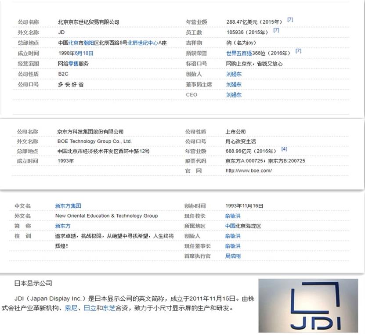
Task: Click the 吉祥物 label
Action: (194, 43)
